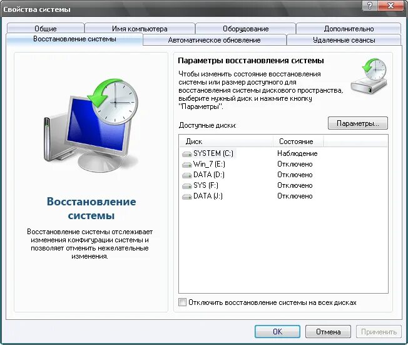This screenshot has width=408, height=345.
Task: Click the Отключено status of DATA (J:)
Action: tap(295, 196)
